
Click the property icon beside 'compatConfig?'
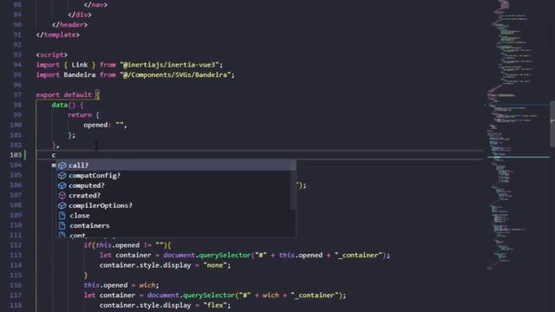(x=62, y=175)
